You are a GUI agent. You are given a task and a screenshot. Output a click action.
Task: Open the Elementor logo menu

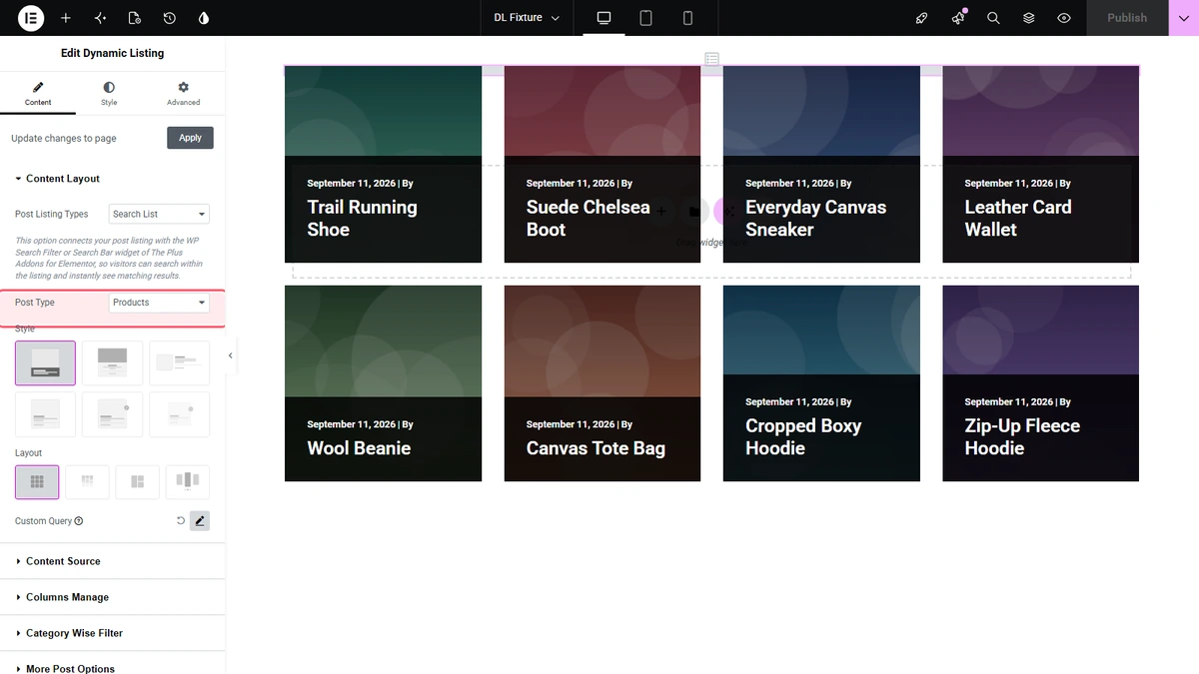(30, 18)
